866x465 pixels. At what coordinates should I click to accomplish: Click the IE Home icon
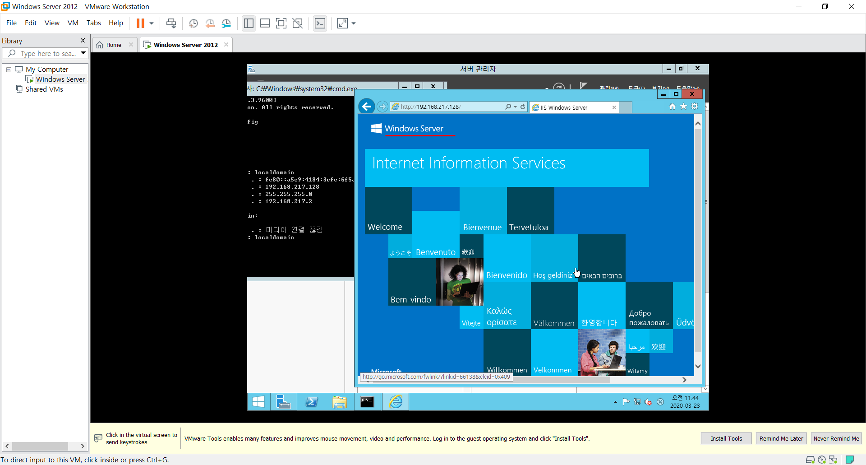(x=673, y=107)
